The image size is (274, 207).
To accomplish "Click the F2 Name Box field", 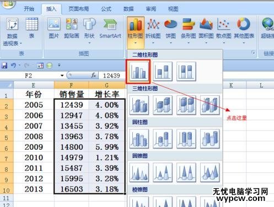I will pos(30,75).
